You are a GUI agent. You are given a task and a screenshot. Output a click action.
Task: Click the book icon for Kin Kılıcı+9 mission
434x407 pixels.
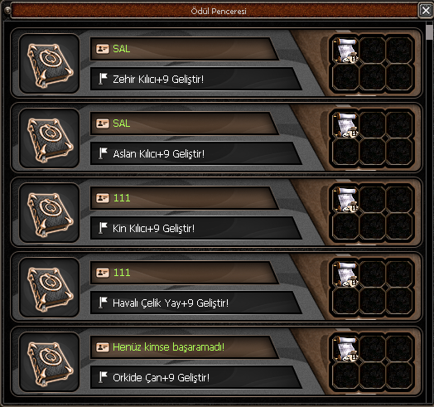click(50, 213)
